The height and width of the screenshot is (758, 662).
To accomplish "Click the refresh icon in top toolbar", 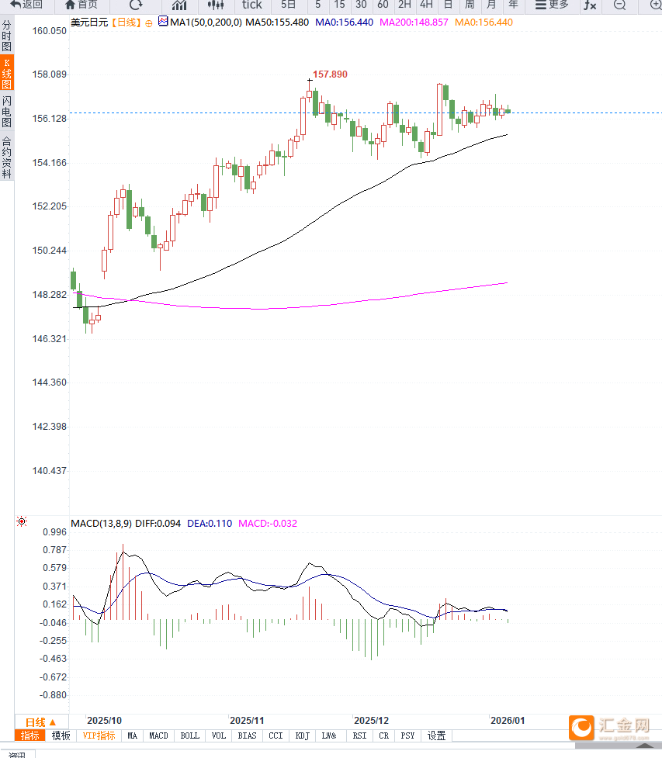I will [x=136, y=5].
